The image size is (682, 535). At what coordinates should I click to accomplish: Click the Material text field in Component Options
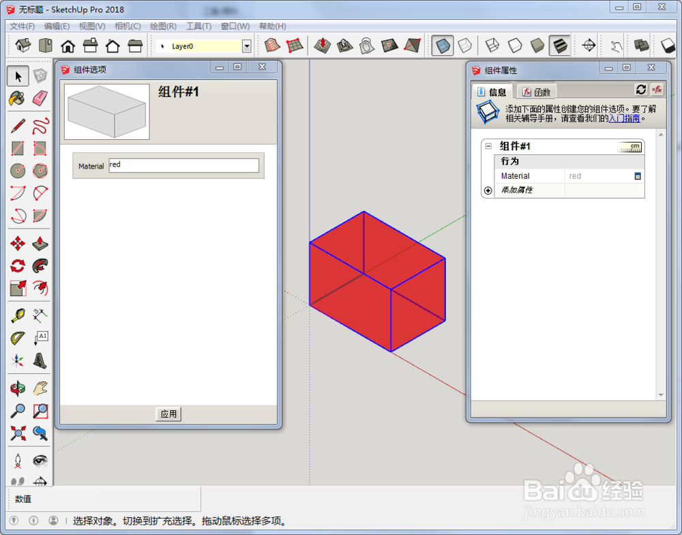pos(184,165)
